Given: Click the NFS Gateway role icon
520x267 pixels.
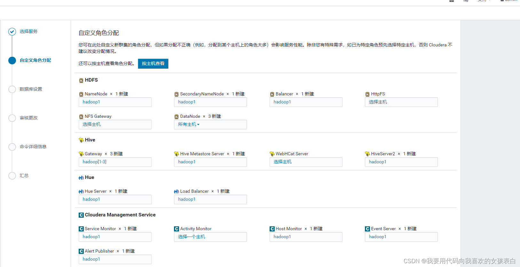Looking at the screenshot, I should point(81,117).
